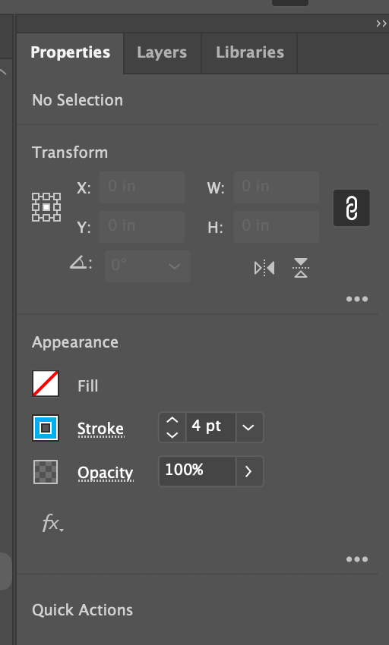Open the Fill color swatch
Image resolution: width=389 pixels, height=645 pixels.
coord(46,384)
